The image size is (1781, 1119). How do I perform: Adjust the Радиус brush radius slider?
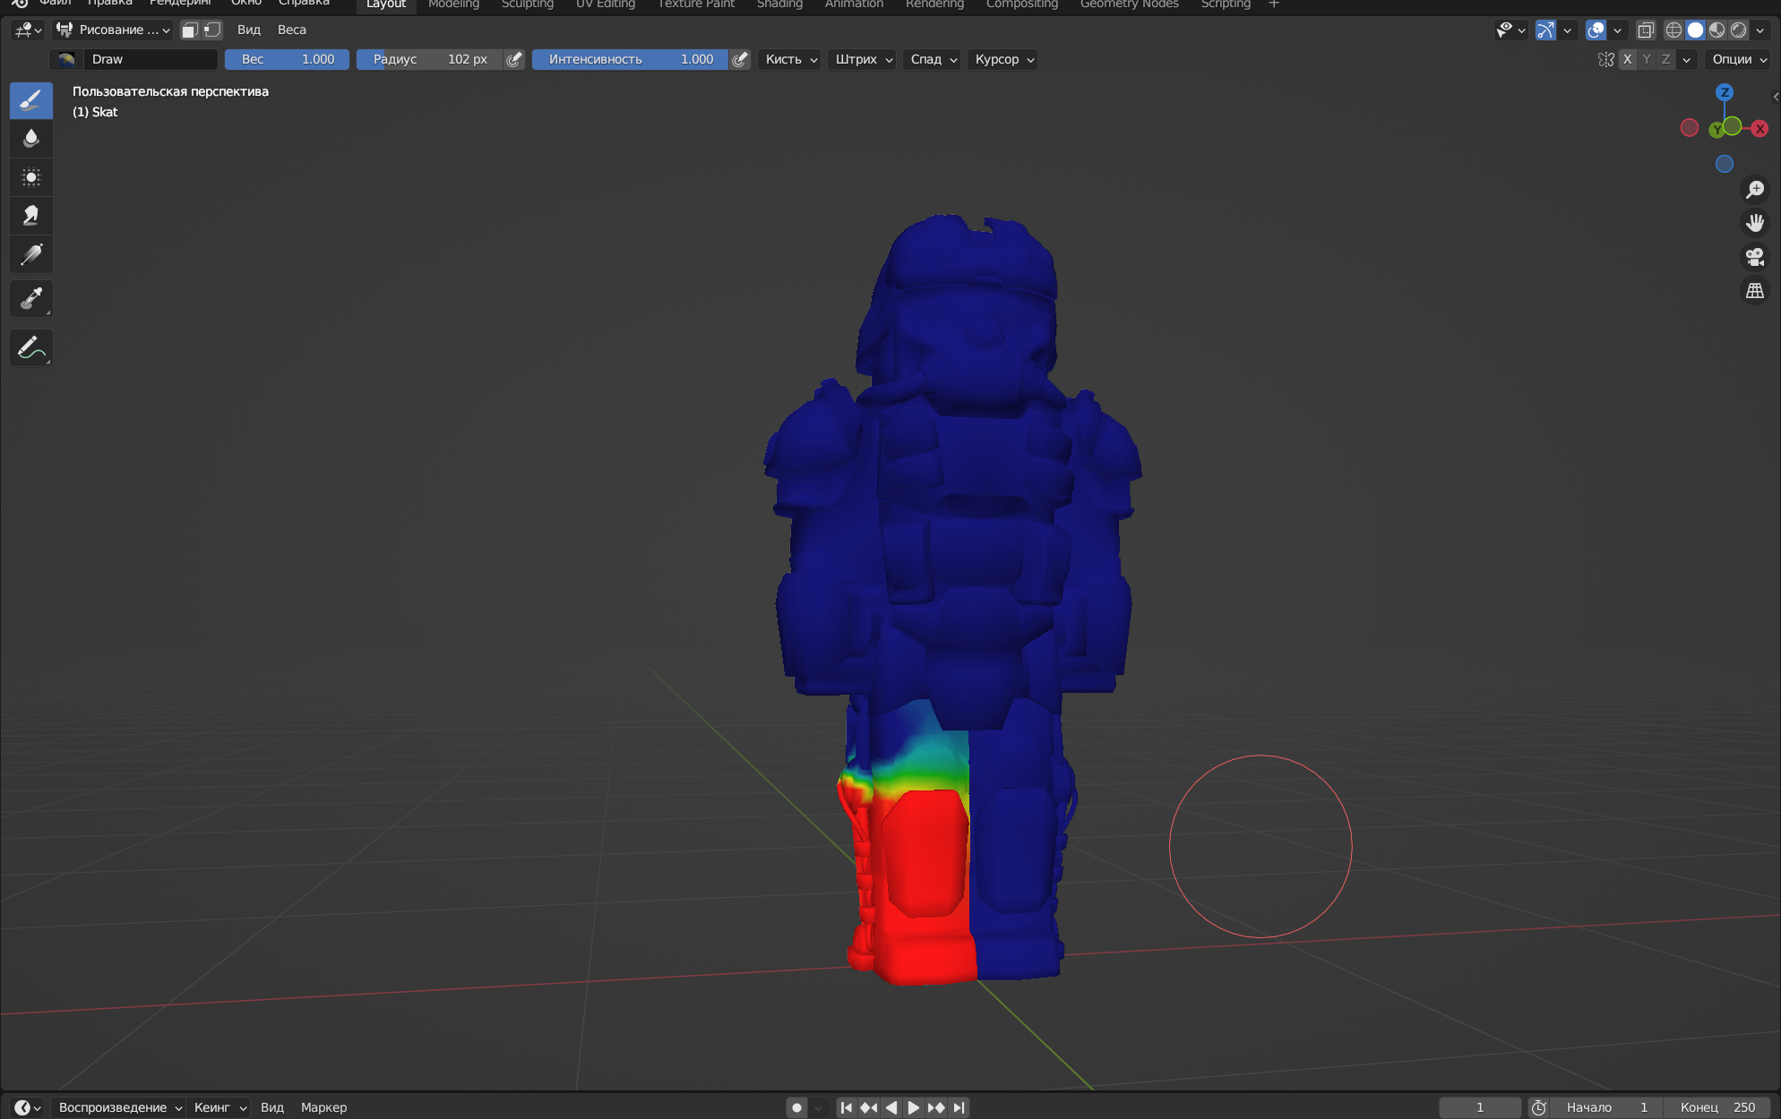tap(430, 59)
